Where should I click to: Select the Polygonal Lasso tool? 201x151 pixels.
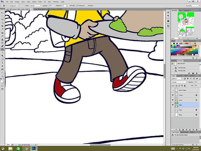tap(2, 20)
